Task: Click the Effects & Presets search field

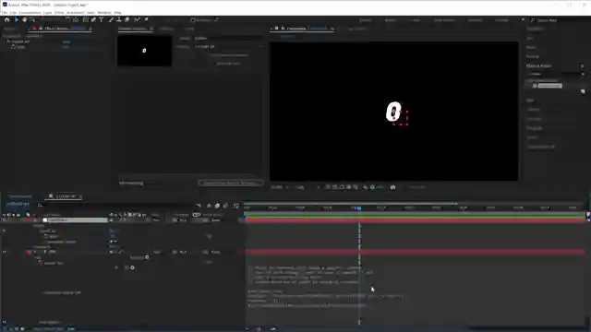Action: click(x=556, y=74)
